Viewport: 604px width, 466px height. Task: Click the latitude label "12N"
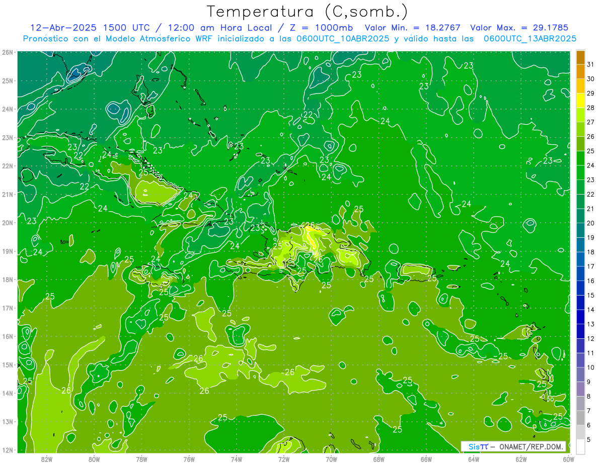7,450
